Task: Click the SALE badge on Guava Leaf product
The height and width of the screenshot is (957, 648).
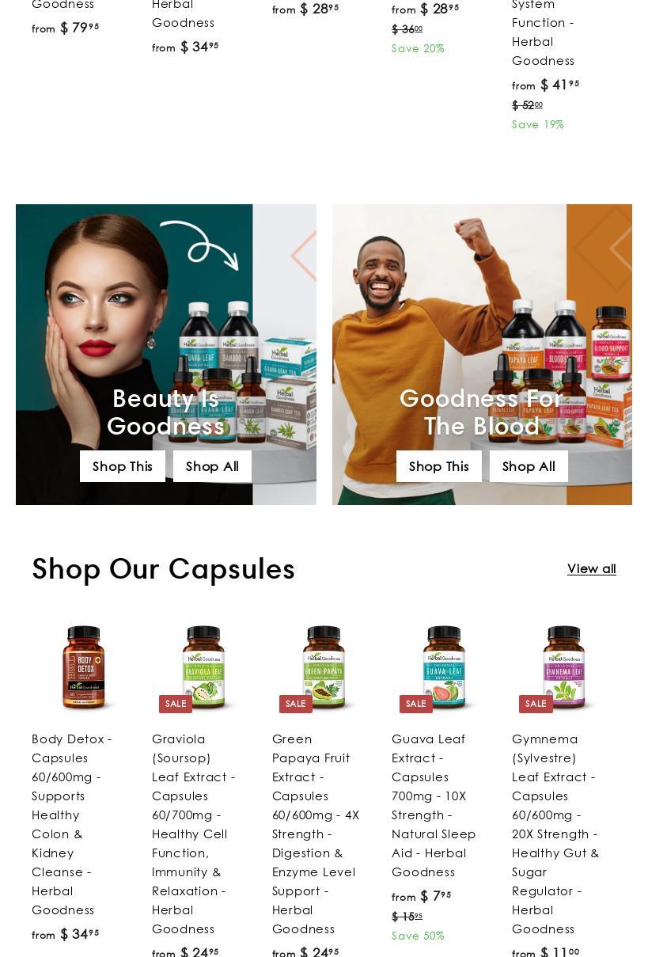Action: coord(416,704)
